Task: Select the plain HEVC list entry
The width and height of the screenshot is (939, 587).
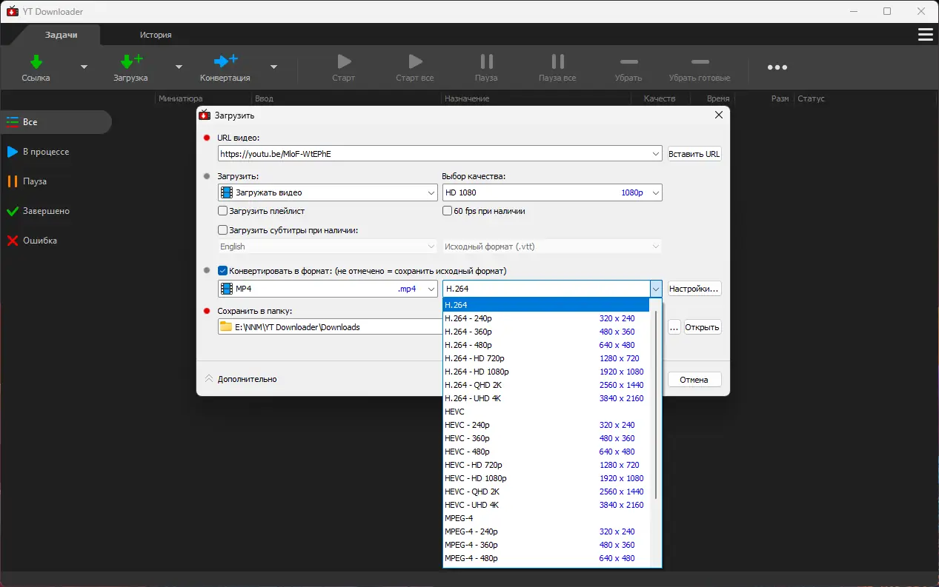Action: (x=546, y=412)
